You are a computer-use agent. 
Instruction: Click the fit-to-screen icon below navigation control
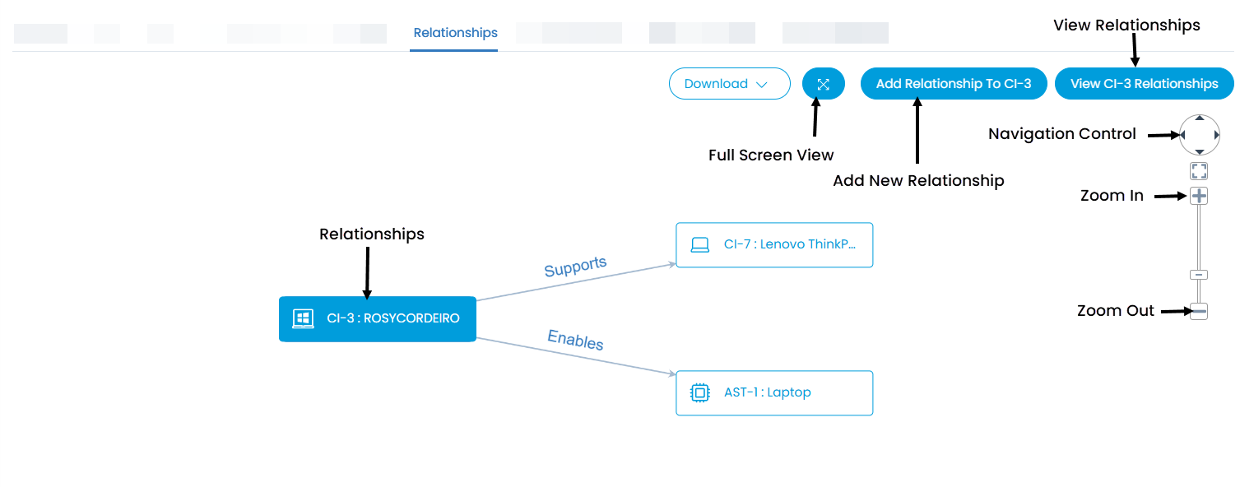click(1199, 170)
